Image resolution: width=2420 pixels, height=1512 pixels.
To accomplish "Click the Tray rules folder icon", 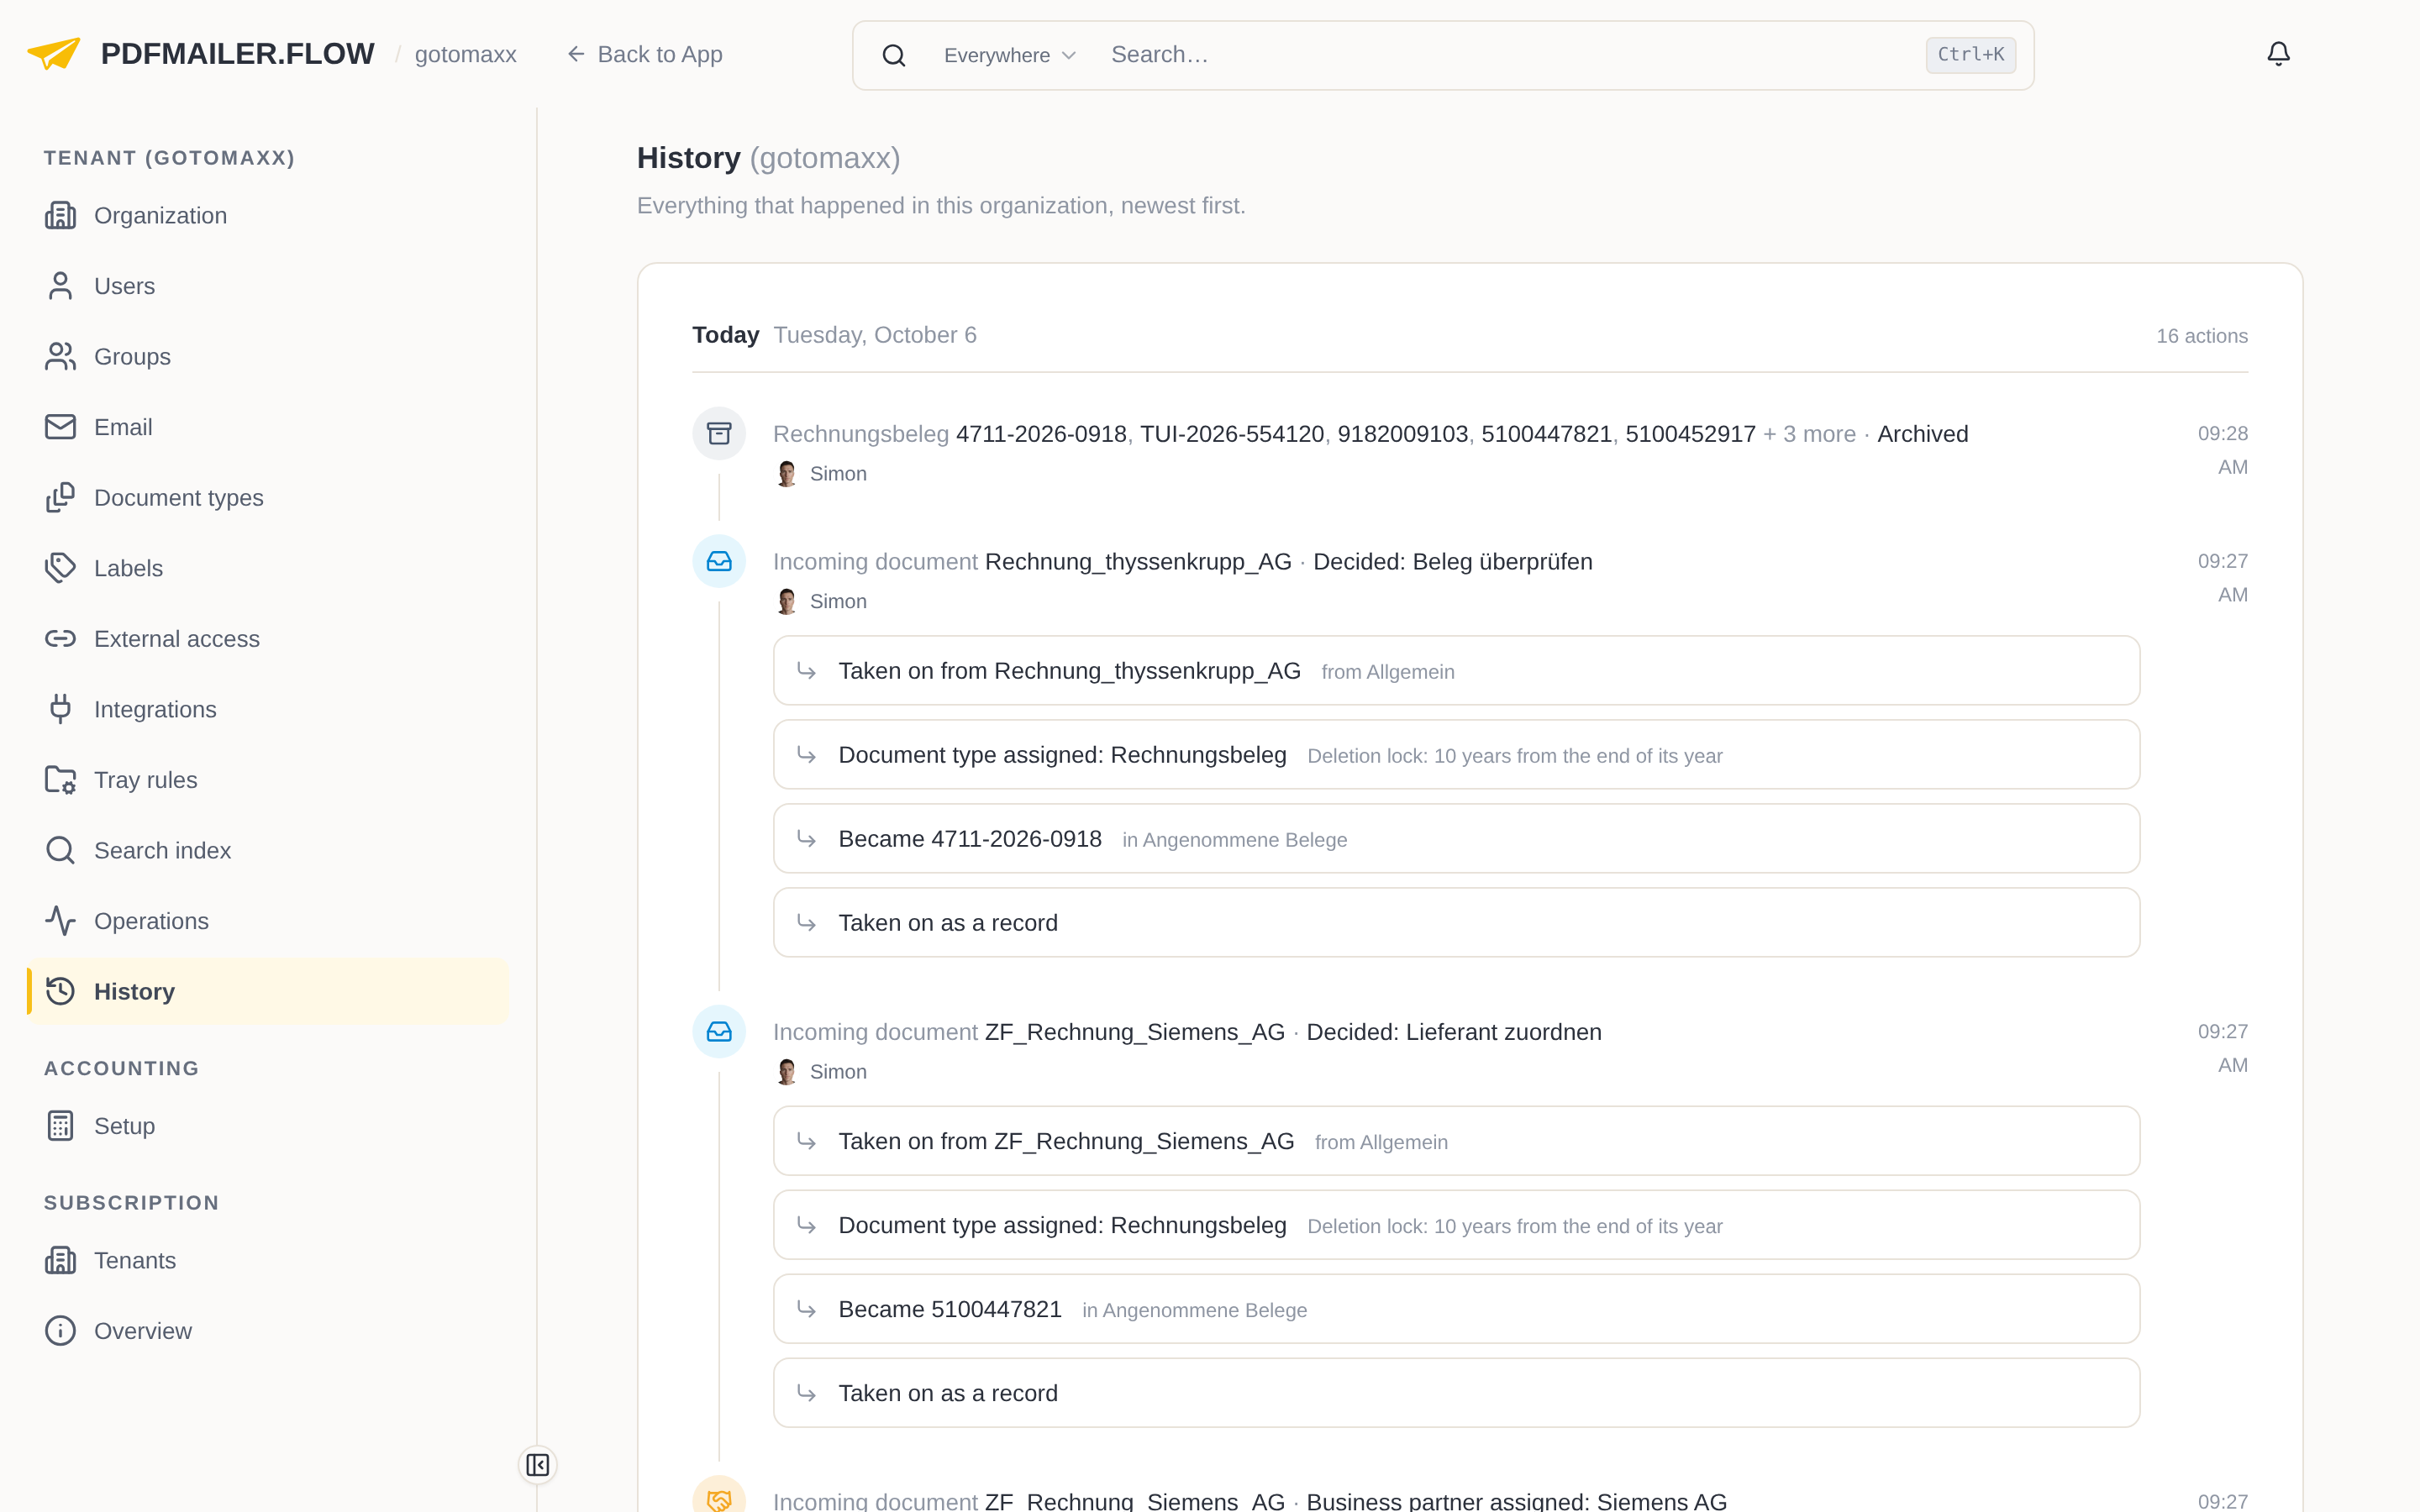I will [60, 780].
